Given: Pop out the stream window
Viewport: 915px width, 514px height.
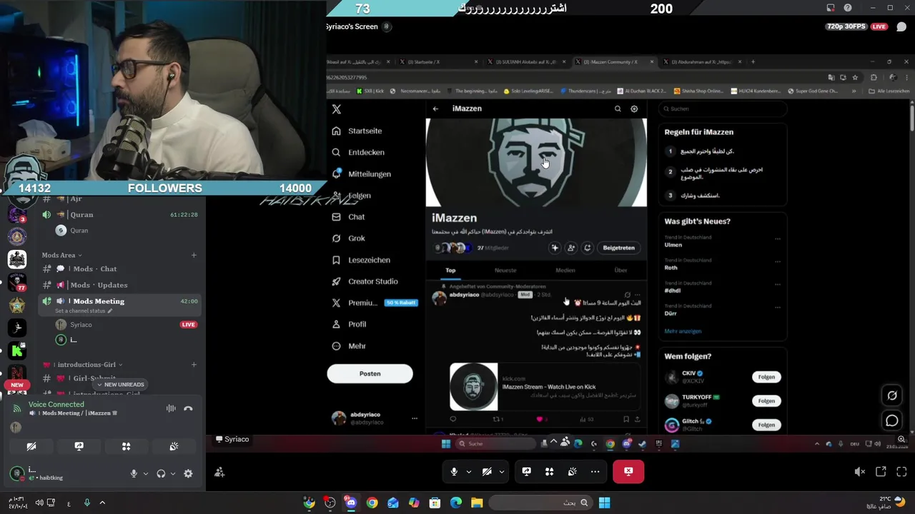Looking at the screenshot, I should tap(881, 472).
